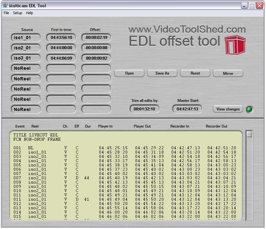
Task: Click the Reset button
Action: pos(195,73)
